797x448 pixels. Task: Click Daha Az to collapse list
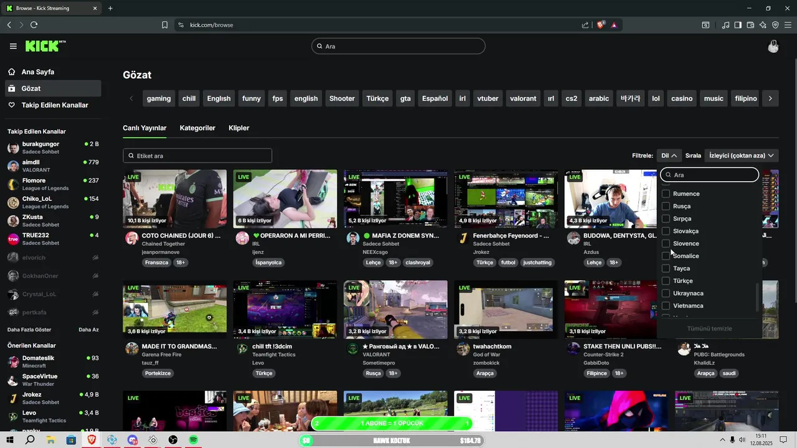(x=88, y=329)
